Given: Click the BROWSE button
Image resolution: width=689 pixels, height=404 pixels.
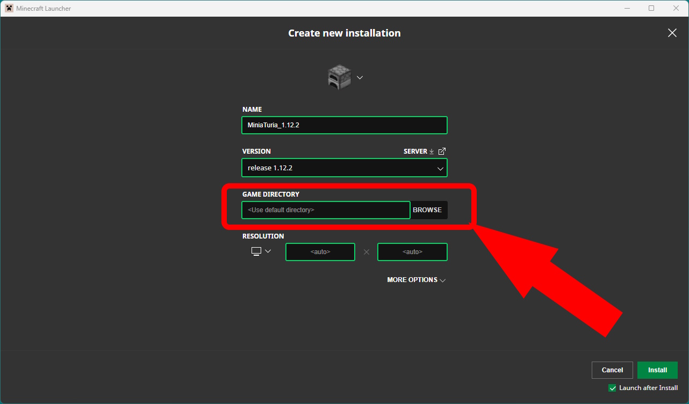Looking at the screenshot, I should pos(428,210).
